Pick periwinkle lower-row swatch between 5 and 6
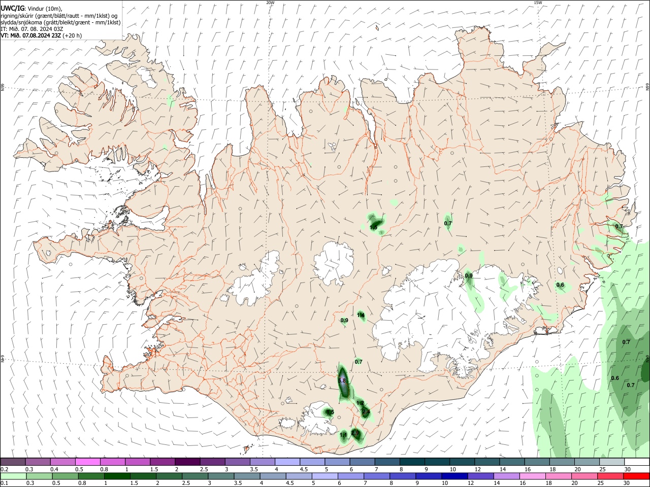Screen dimensions: 650x487 tap(325, 476)
